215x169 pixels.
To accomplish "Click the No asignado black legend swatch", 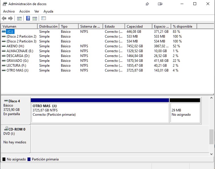I will click(x=4, y=159).
